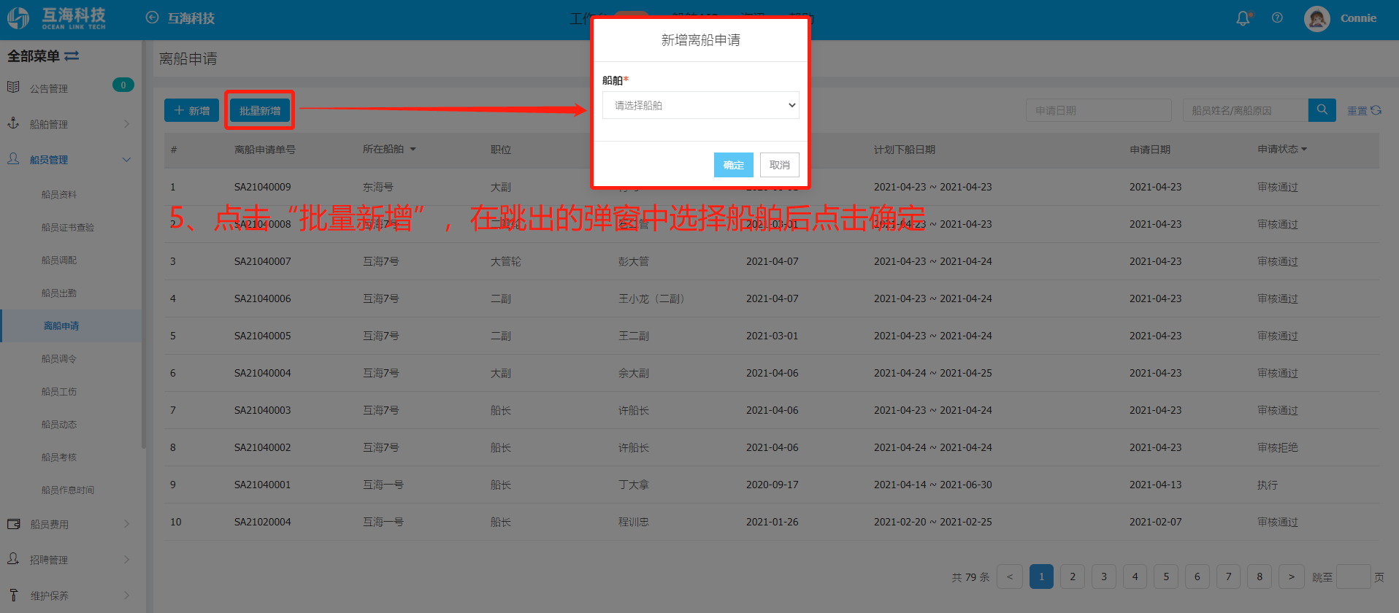Go to page 2

[x=1073, y=577]
